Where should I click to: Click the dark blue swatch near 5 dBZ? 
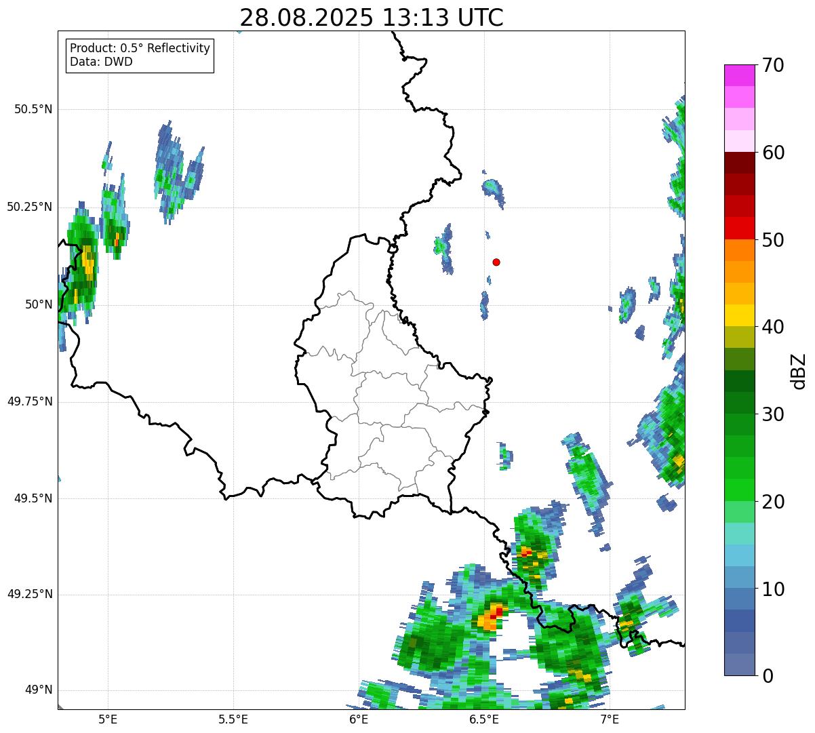point(739,620)
